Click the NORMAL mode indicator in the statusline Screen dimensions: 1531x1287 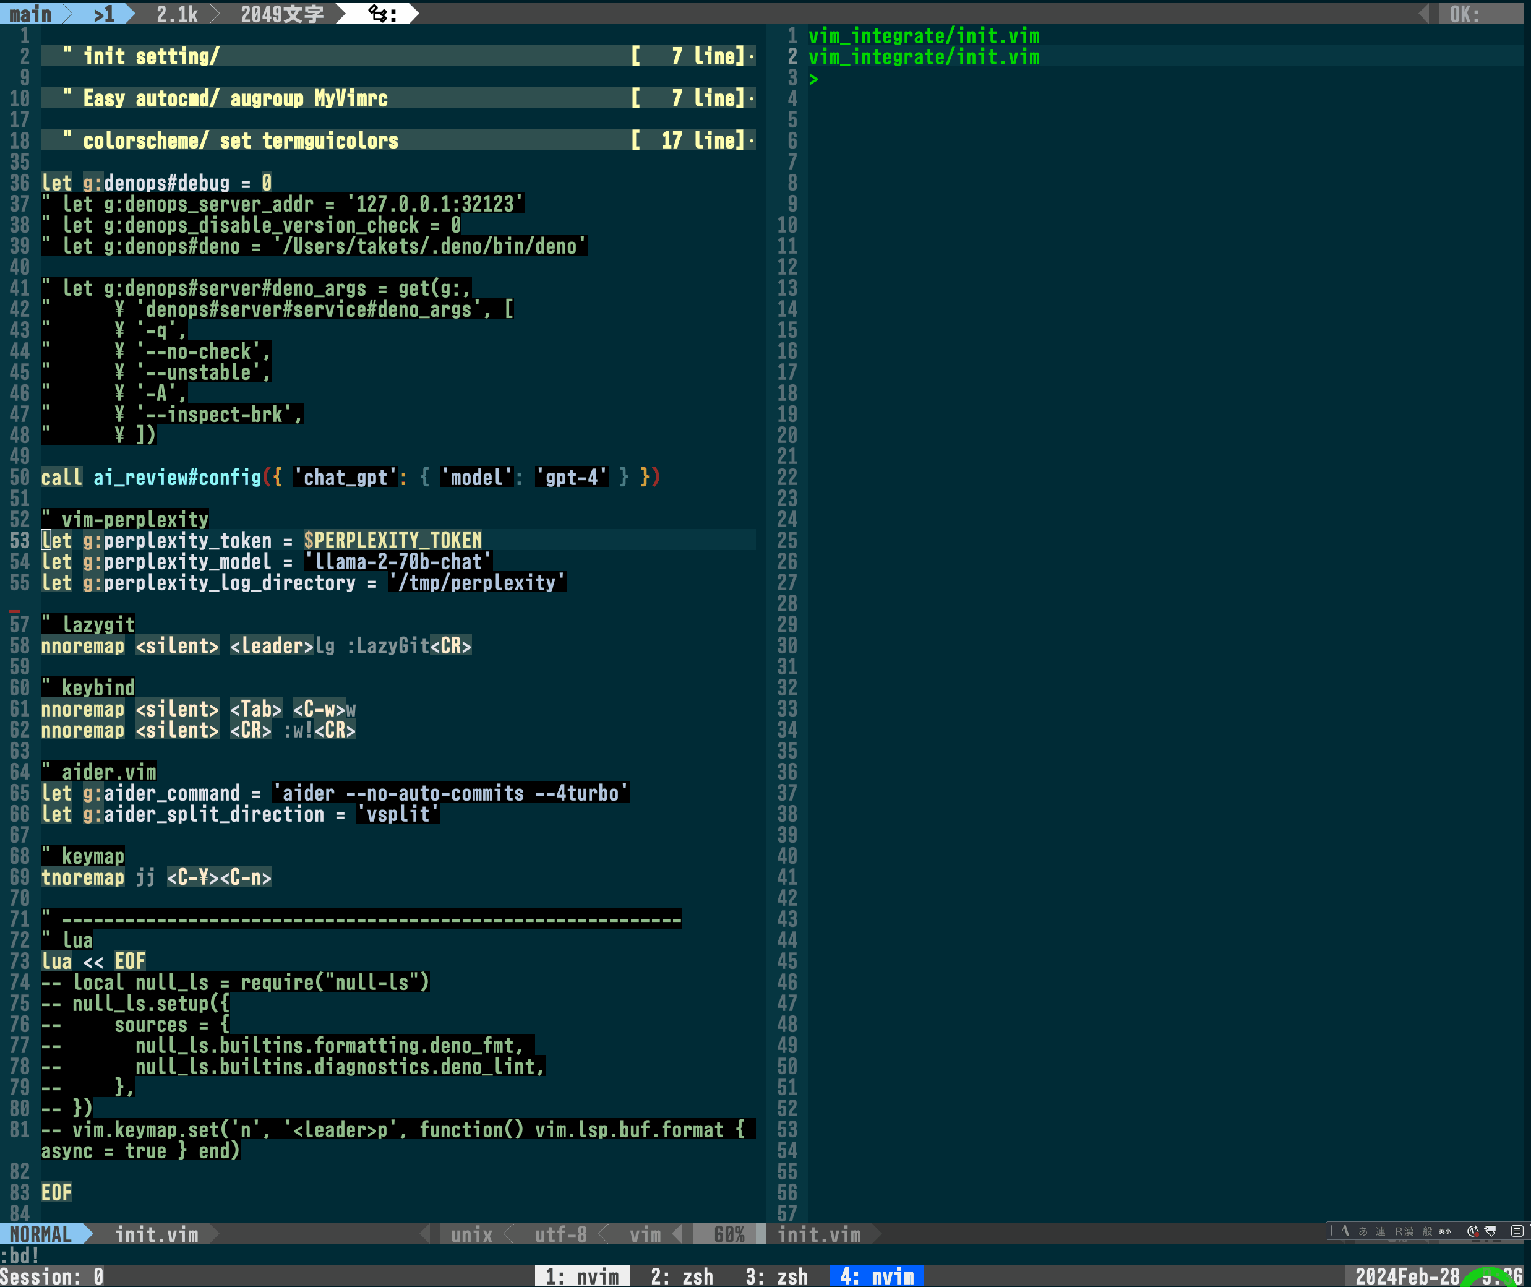point(40,1234)
